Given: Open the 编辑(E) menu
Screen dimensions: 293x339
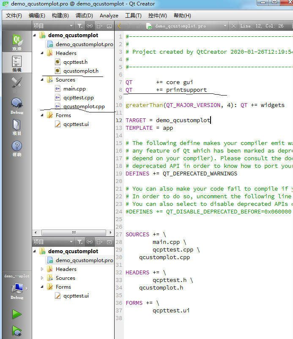Looking at the screenshot, I should pyautogui.click(x=37, y=16).
